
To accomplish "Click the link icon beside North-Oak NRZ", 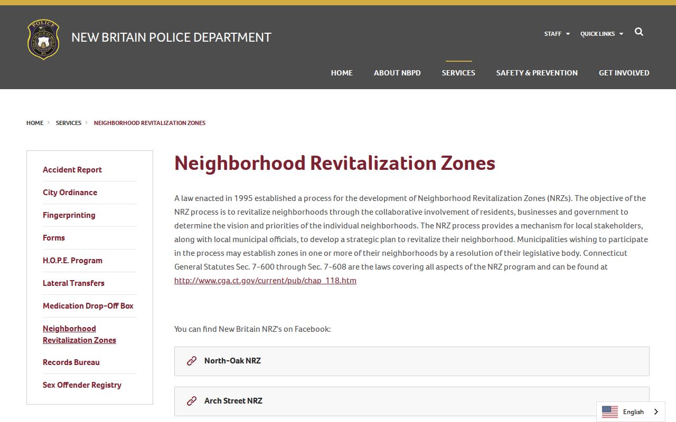I will (x=192, y=361).
